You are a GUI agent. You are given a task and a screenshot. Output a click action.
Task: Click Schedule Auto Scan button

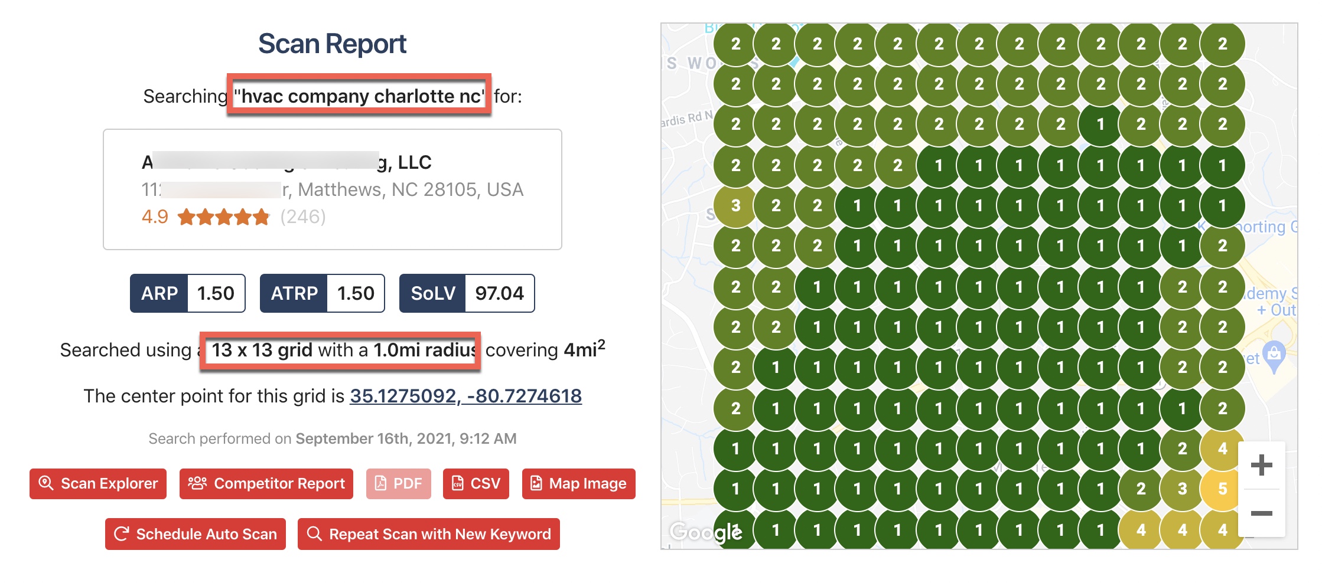(x=196, y=534)
